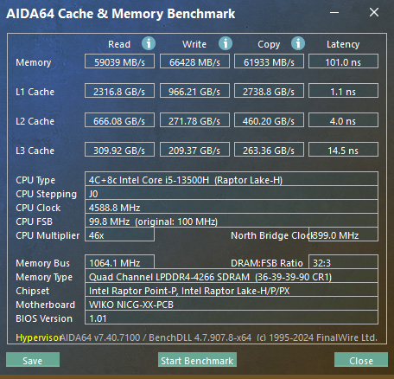Close the window with the X icon
Viewport: 394px width, 379px height.
tap(374, 12)
